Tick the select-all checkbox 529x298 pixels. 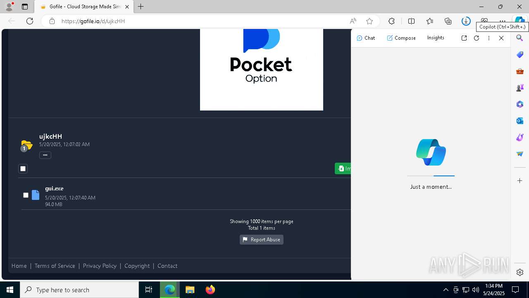[x=23, y=168]
